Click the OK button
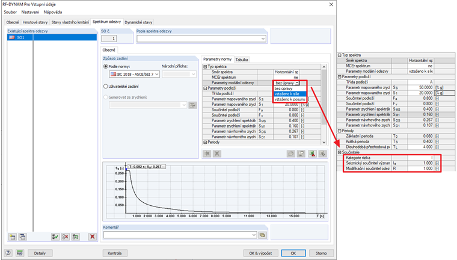Screen dimensions: 457x260 pyautogui.click(x=293, y=253)
